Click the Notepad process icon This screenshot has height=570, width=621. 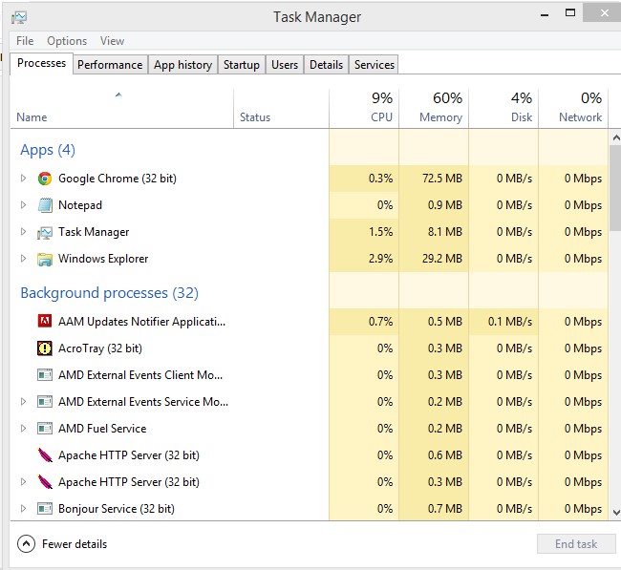44,205
